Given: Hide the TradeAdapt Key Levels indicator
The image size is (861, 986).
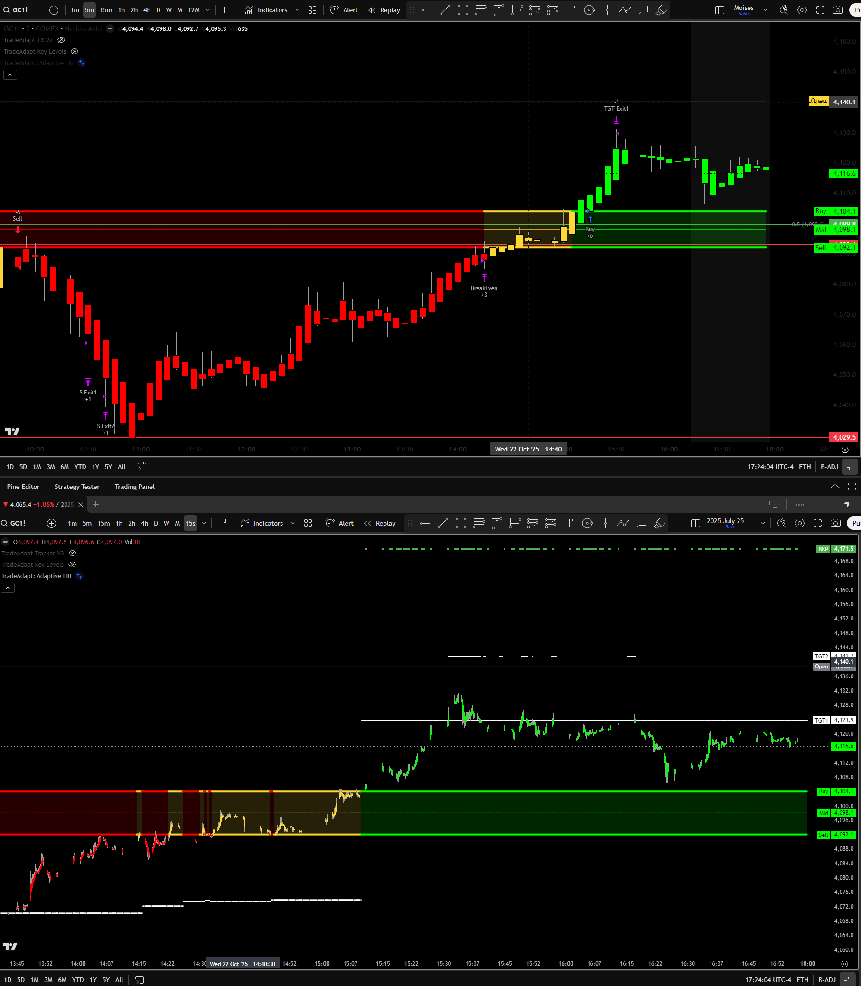Looking at the screenshot, I should click(75, 51).
